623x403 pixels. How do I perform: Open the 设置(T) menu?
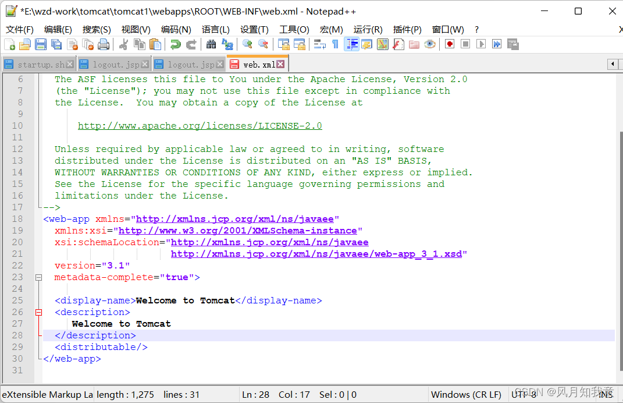point(254,30)
